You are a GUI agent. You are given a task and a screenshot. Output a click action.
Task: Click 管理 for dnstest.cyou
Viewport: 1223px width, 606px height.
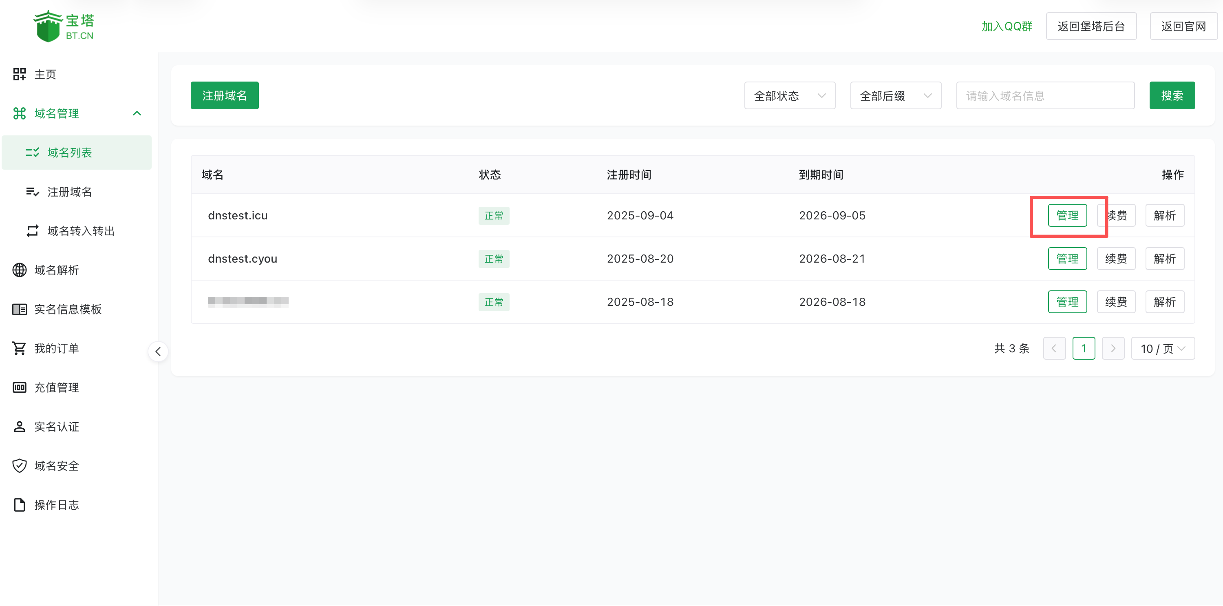click(x=1067, y=259)
